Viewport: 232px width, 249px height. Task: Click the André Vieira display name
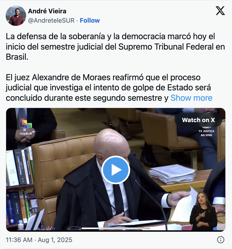(47, 11)
